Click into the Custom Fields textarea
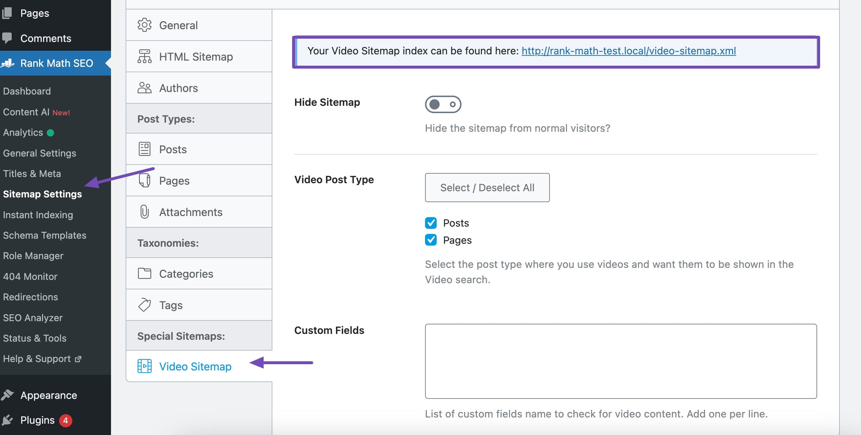The width and height of the screenshot is (861, 435). point(620,361)
